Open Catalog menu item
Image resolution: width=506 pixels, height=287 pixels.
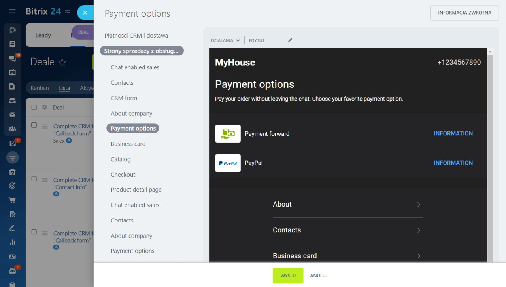(121, 159)
